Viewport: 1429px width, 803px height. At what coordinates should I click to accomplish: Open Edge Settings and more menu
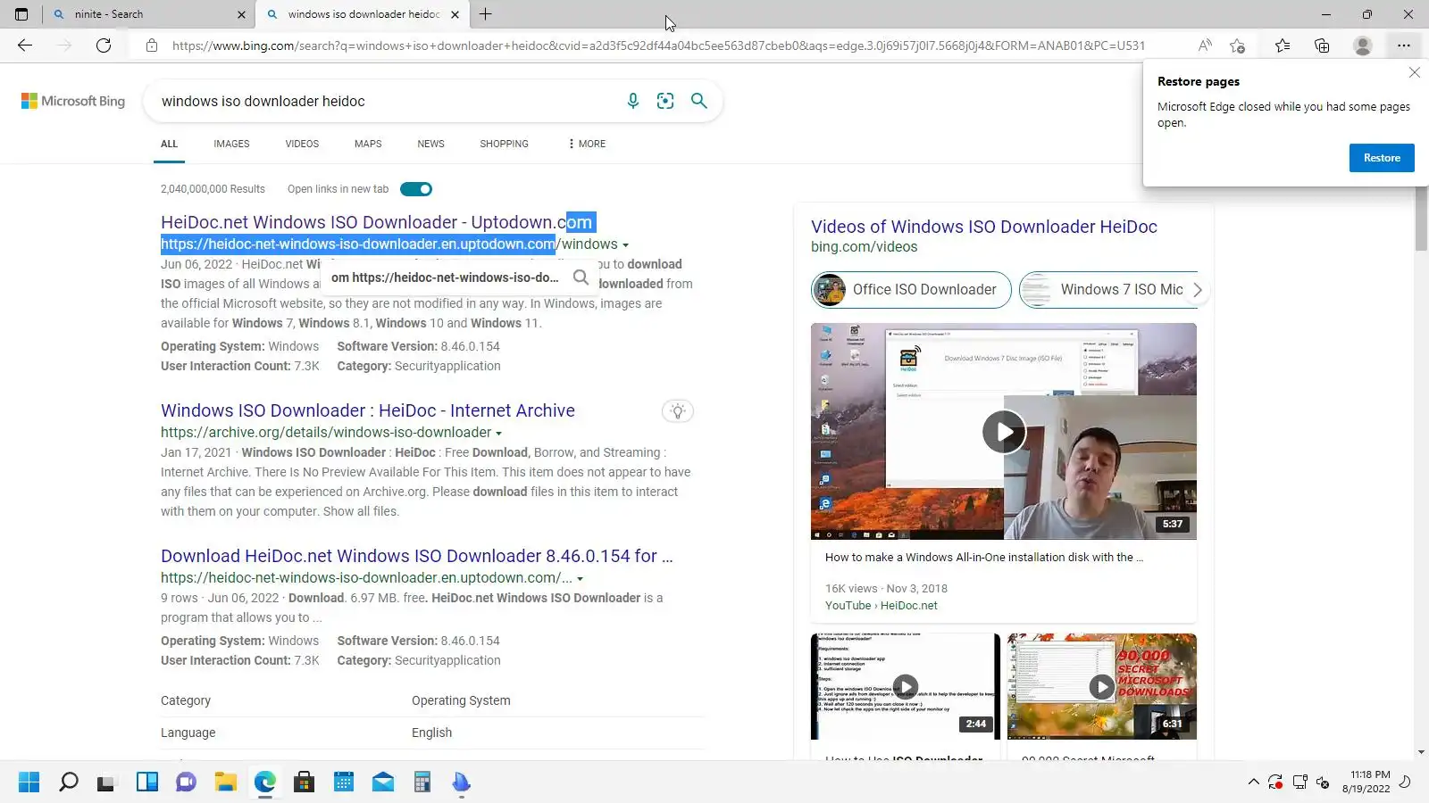[1404, 46]
